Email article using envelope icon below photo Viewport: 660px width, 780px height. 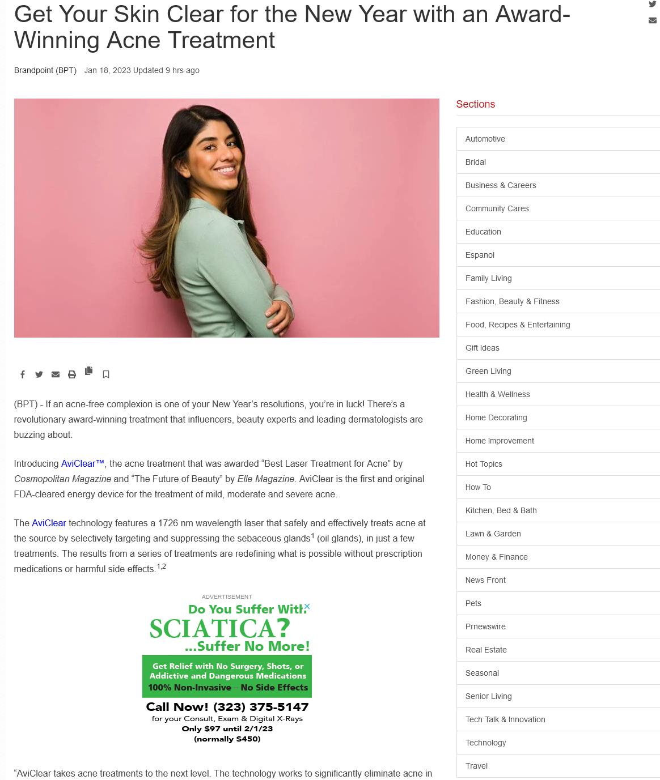(56, 374)
